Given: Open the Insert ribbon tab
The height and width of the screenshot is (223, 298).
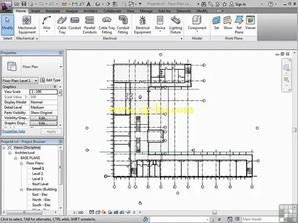Looking at the screenshot, I should click(36, 11).
